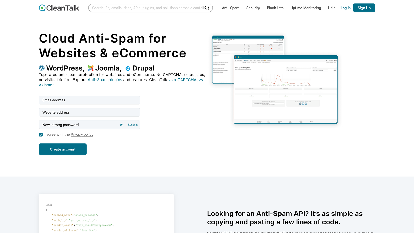Screen dimensions: 414x233
Task: Open the Privacy policy link
Action: click(82, 135)
